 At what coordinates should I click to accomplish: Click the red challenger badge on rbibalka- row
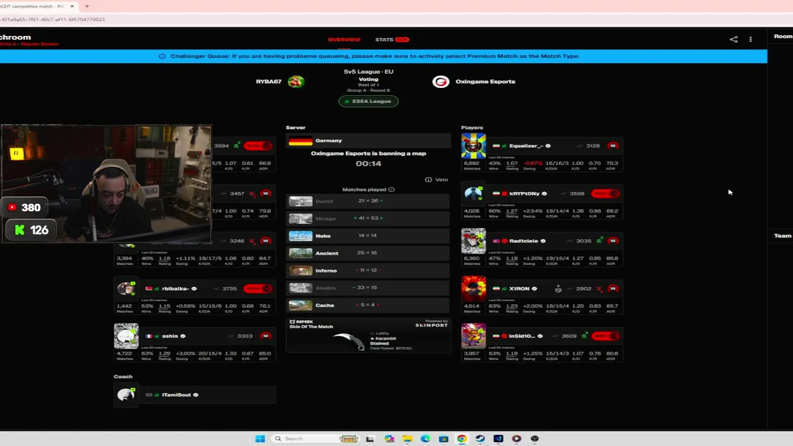click(x=257, y=289)
